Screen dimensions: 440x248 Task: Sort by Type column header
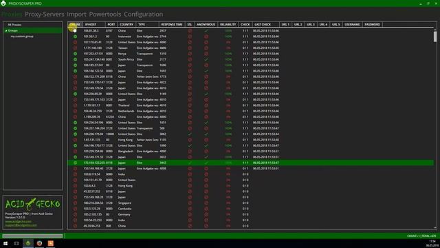click(147, 25)
